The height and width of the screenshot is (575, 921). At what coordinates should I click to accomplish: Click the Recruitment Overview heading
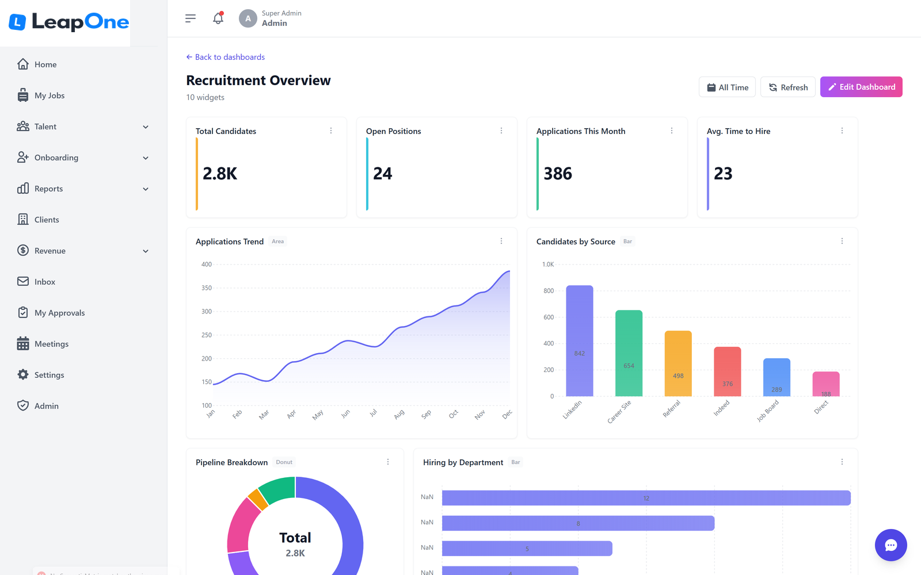[x=258, y=80]
